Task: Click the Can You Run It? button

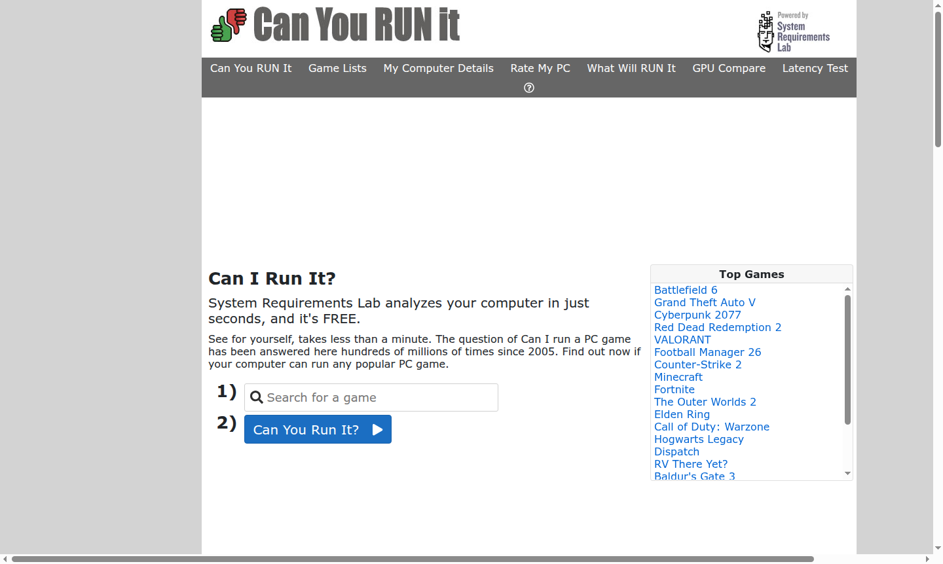Action: pyautogui.click(x=318, y=429)
